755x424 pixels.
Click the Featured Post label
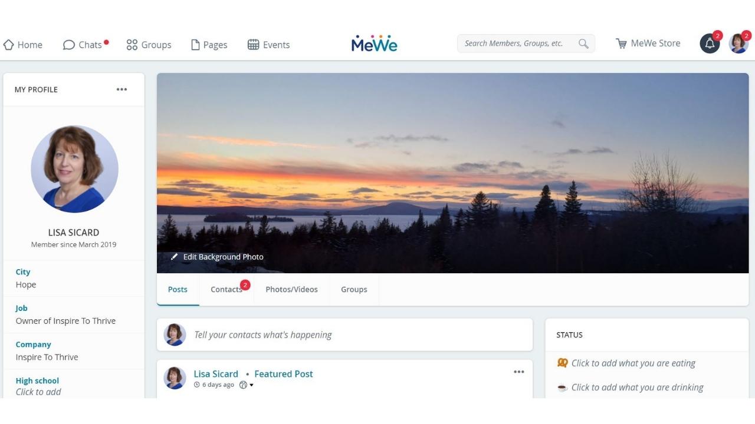click(284, 374)
